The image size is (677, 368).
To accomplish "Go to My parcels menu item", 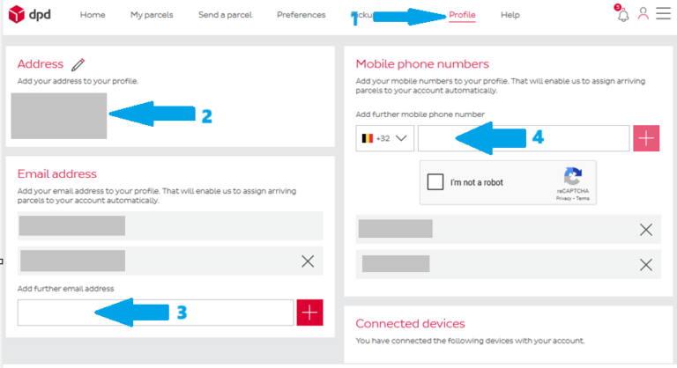I will pyautogui.click(x=152, y=15).
